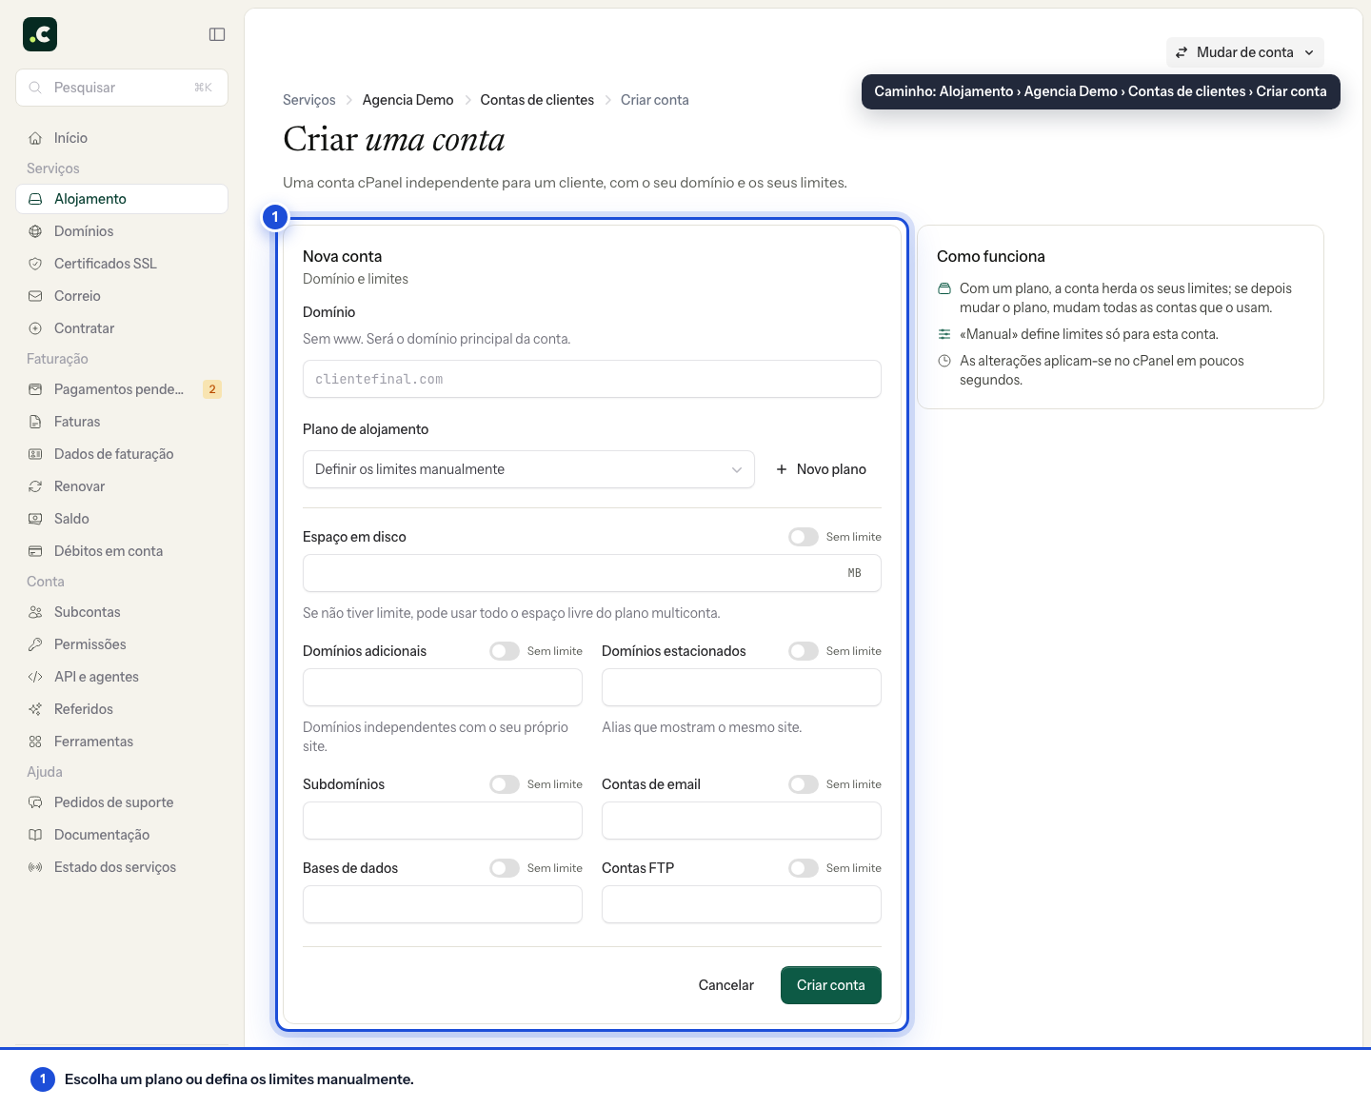Click the Certificados SSL shield icon
The height and width of the screenshot is (1108, 1371).
click(x=35, y=264)
